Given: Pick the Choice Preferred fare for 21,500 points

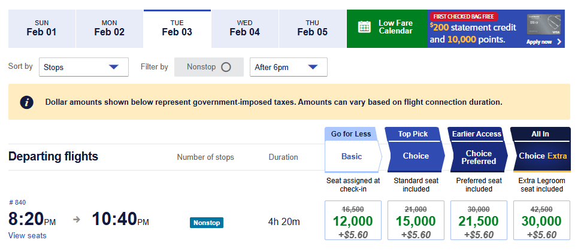Looking at the screenshot, I should click(479, 221).
